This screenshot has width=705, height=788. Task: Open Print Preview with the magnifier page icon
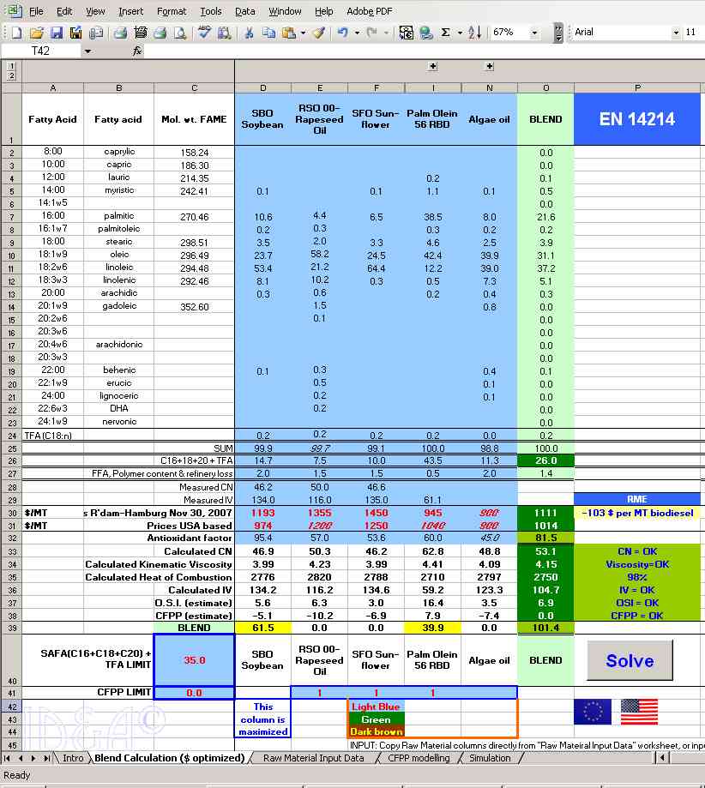tap(179, 33)
